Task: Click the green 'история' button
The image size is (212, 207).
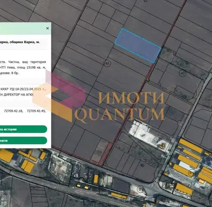Action: click(23, 129)
